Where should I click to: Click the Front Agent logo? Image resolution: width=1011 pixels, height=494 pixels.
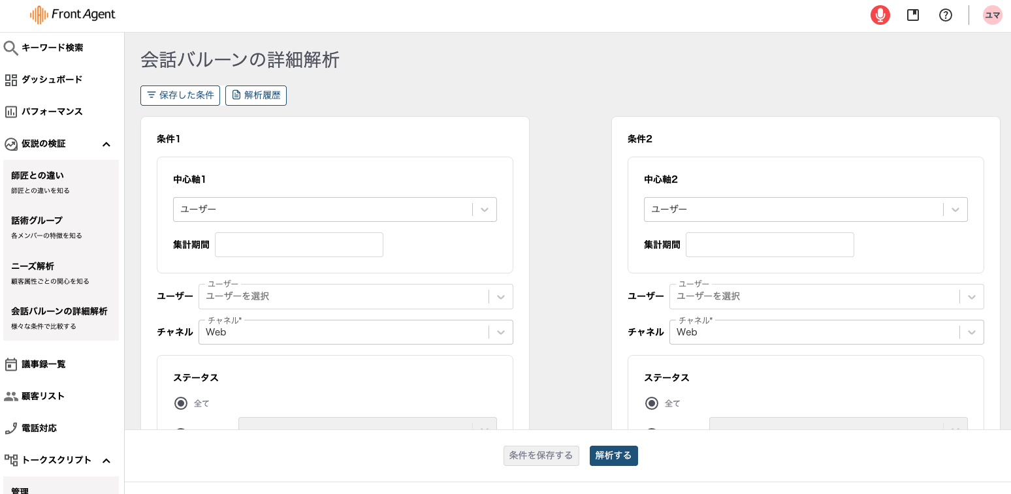pos(72,15)
